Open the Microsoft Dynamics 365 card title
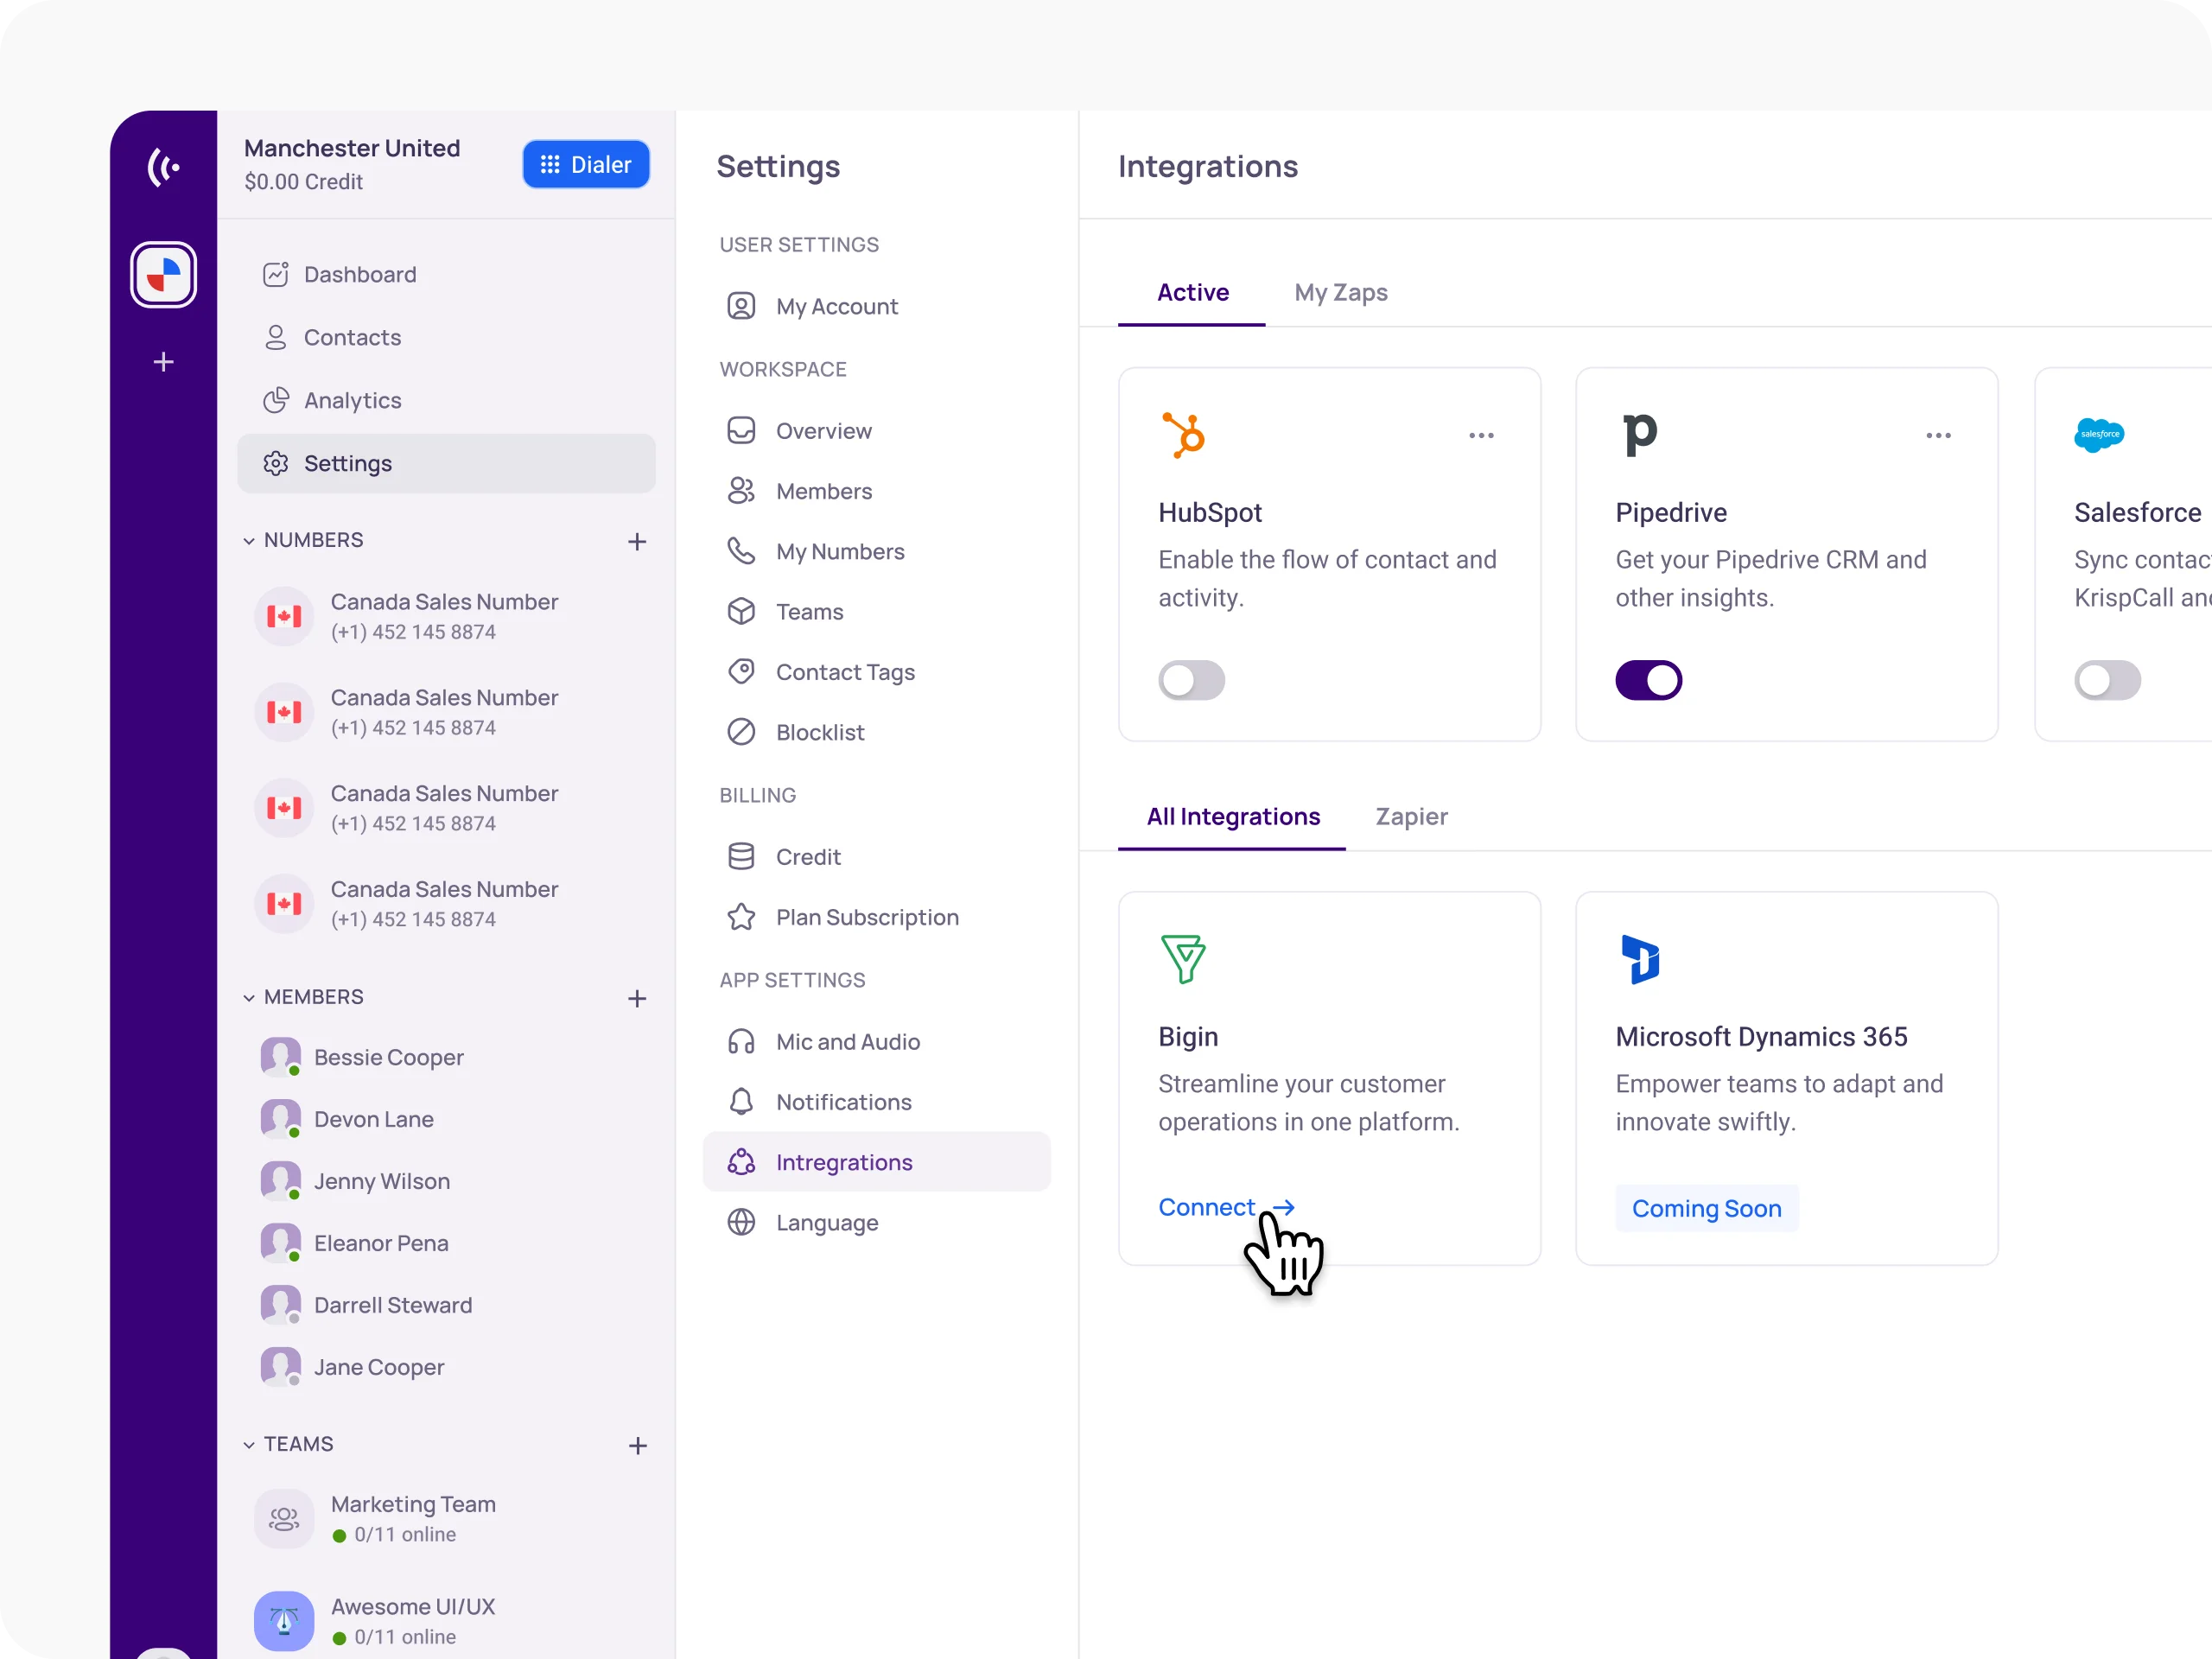 click(x=1761, y=1037)
